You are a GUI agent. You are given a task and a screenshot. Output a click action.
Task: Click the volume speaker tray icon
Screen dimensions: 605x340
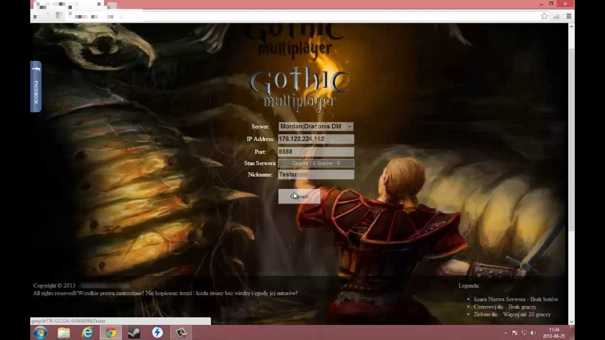(533, 333)
